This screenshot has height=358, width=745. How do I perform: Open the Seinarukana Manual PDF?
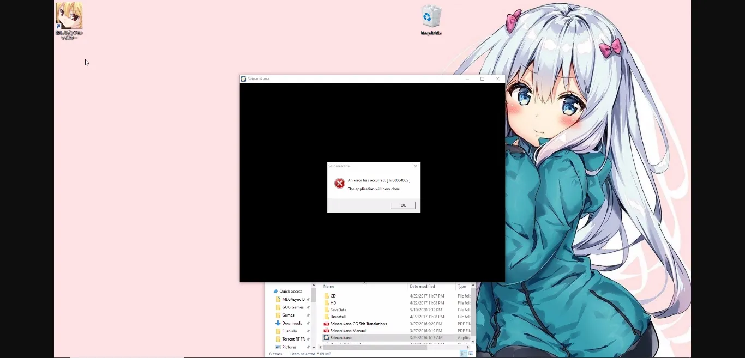347,331
